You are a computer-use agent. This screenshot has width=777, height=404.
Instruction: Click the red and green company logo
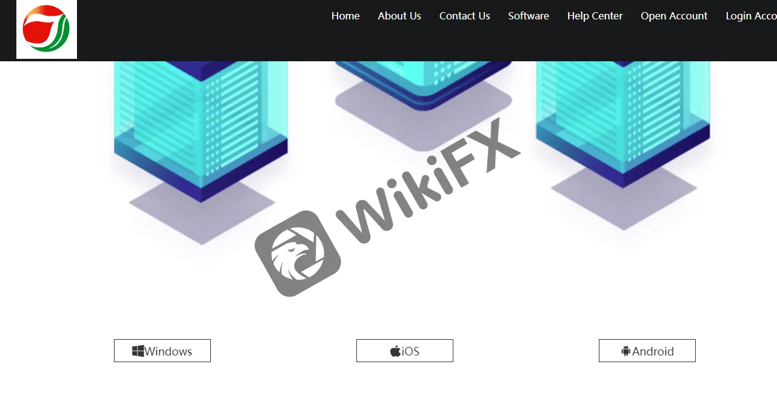pos(47,29)
